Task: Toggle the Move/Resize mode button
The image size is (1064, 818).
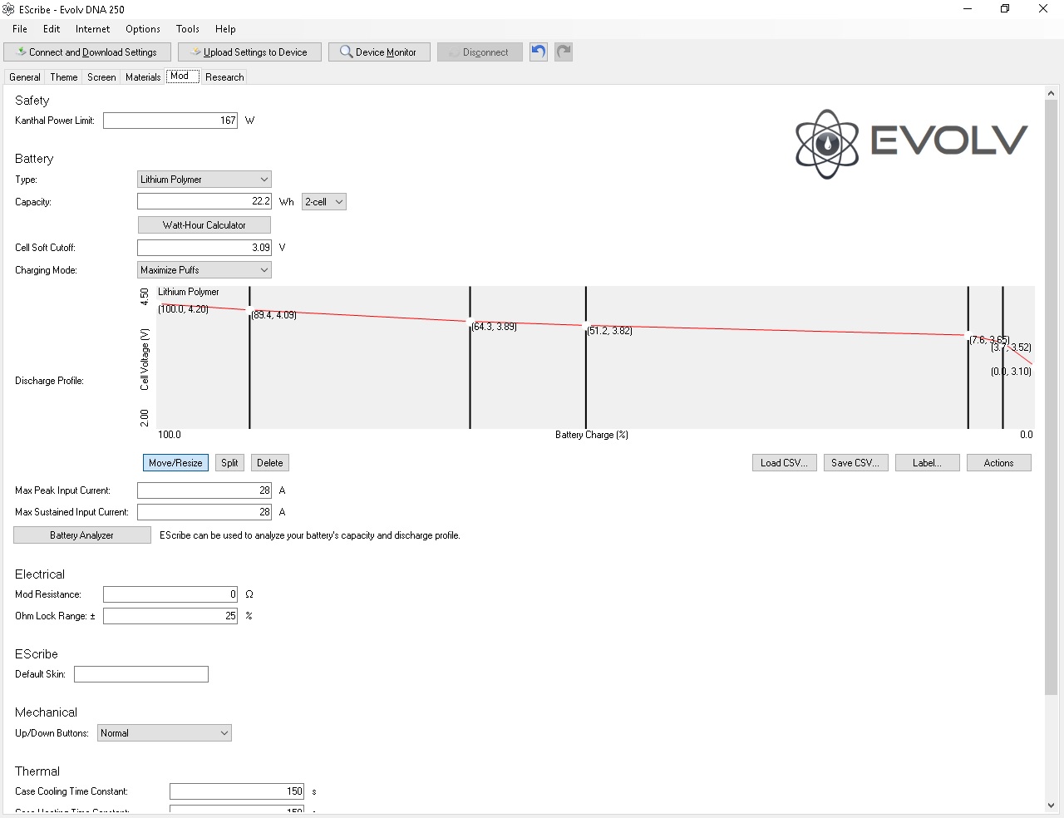Action: tap(175, 463)
